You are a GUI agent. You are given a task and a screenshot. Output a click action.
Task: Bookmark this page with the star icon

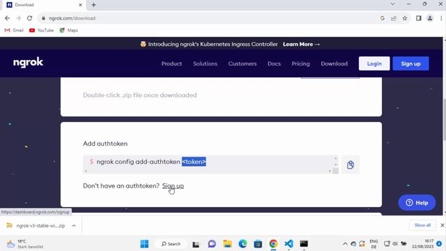(x=405, y=18)
